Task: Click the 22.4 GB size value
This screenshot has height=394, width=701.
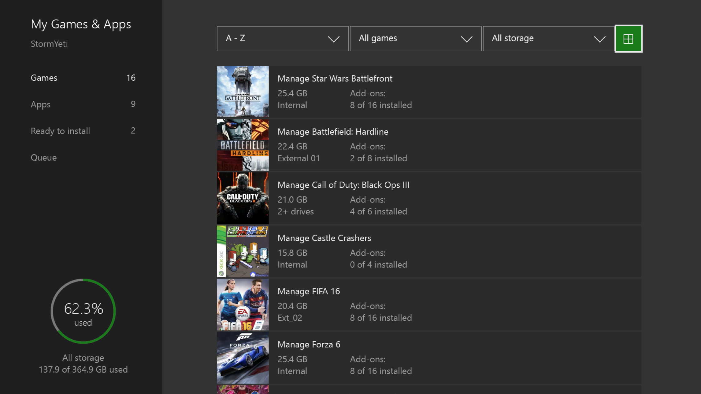Action: coord(292,147)
